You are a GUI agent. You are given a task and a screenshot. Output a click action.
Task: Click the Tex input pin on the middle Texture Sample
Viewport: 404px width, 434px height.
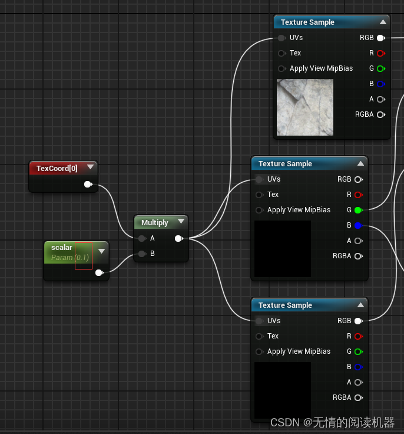coord(259,195)
